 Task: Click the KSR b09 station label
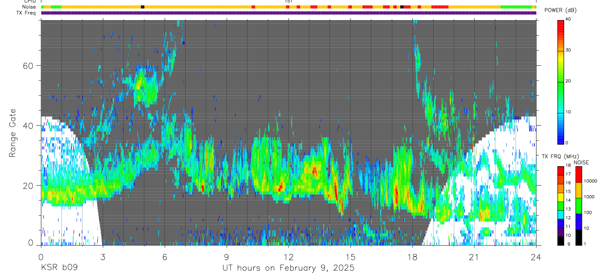[x=58, y=268]
